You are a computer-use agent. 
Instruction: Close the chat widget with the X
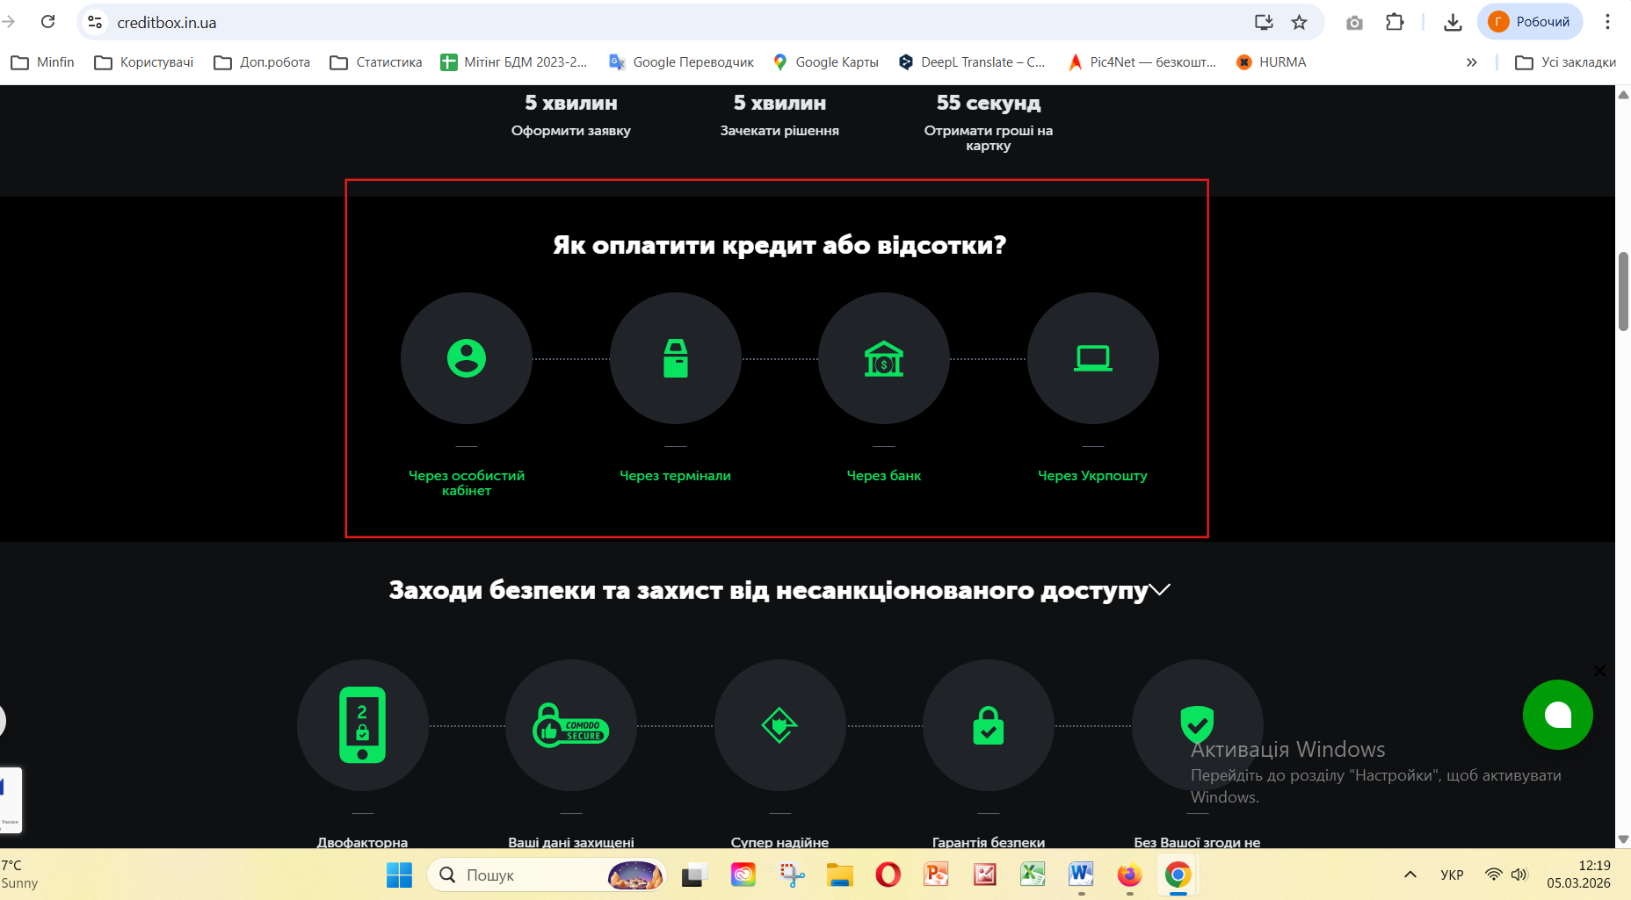point(1599,671)
